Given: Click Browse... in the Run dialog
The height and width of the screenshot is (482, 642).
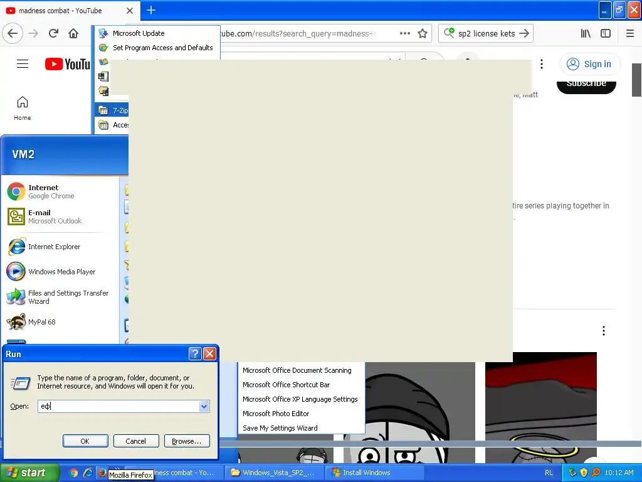Looking at the screenshot, I should point(187,441).
